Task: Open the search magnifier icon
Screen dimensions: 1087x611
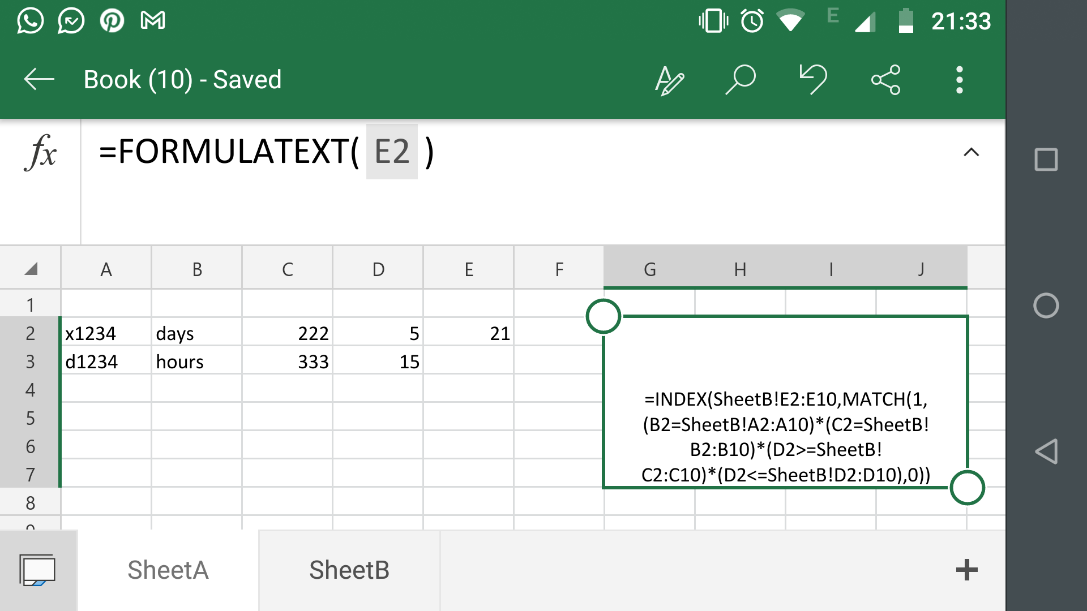Action: click(741, 79)
